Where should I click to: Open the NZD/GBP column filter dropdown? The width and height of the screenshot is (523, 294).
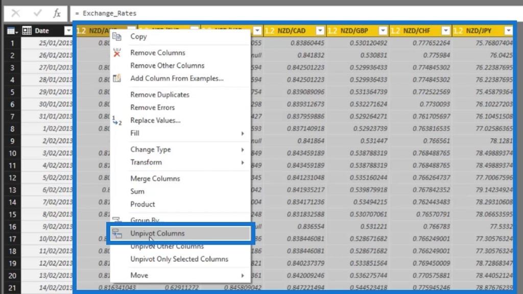tap(383, 31)
